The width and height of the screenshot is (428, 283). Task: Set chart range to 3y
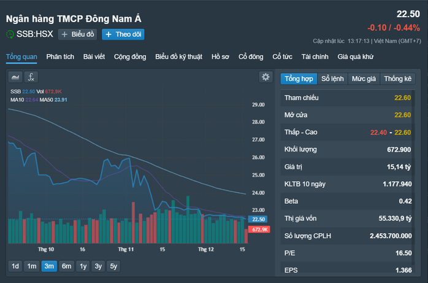[98, 266]
